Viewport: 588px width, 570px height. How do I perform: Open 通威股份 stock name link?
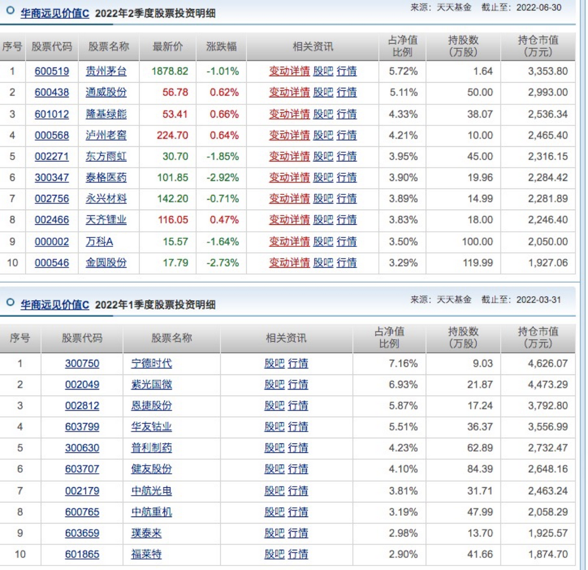point(106,92)
